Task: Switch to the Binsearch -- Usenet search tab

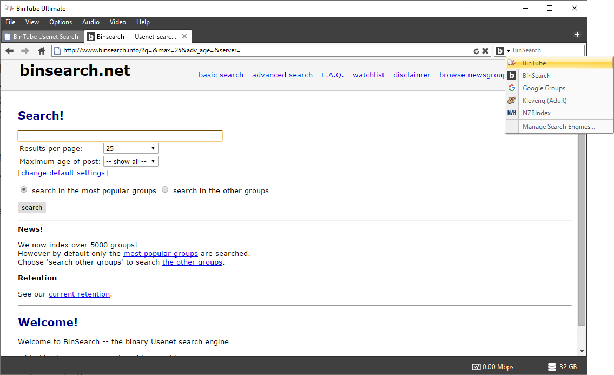Action: pos(138,36)
